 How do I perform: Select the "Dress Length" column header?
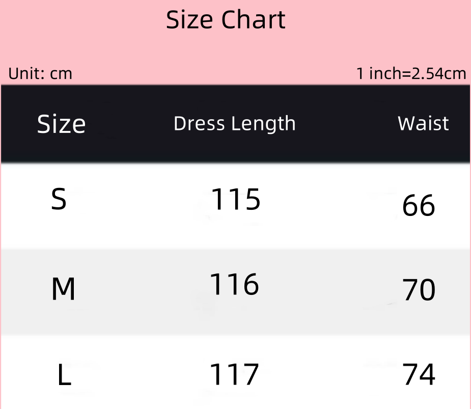pyautogui.click(x=234, y=124)
